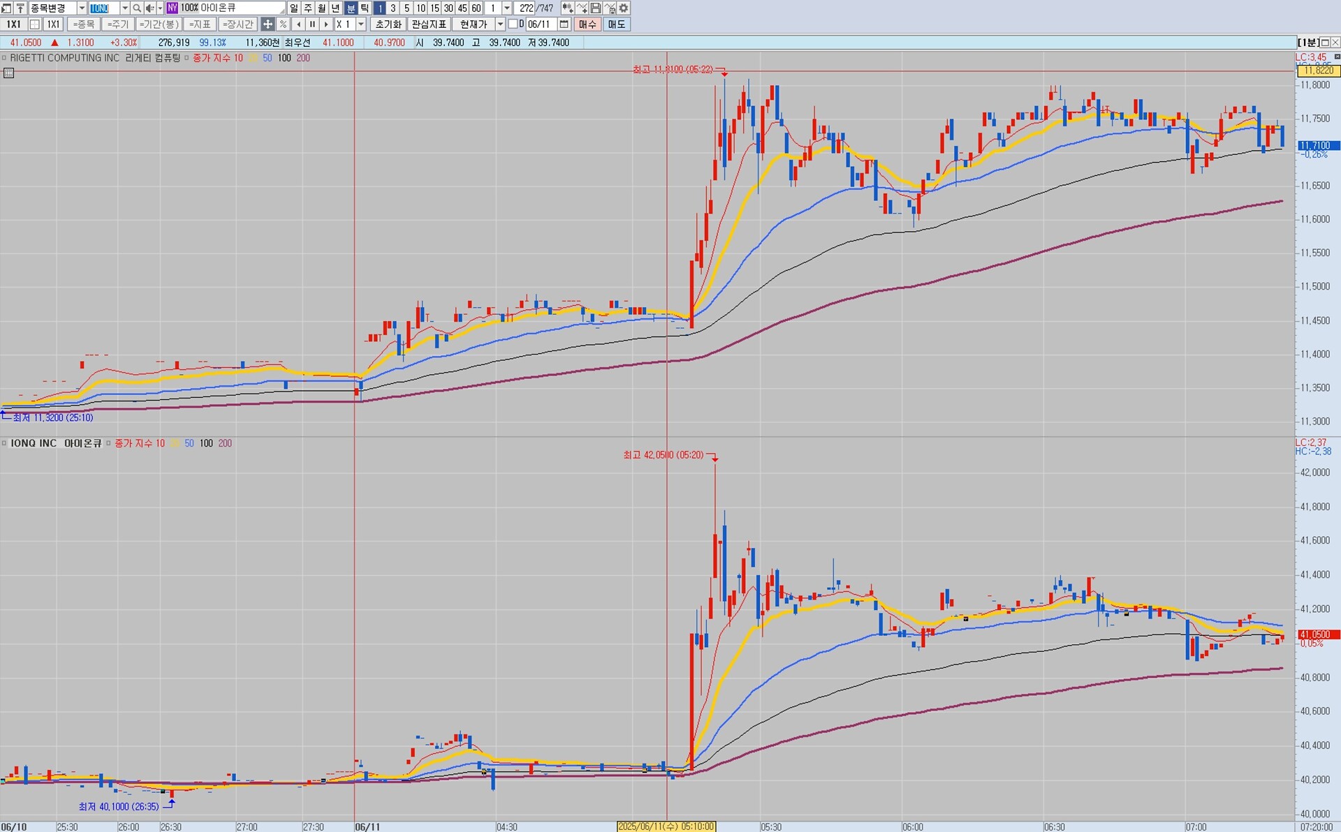Toggle the D checkbox beside the date
The width and height of the screenshot is (1341, 832).
click(x=513, y=24)
